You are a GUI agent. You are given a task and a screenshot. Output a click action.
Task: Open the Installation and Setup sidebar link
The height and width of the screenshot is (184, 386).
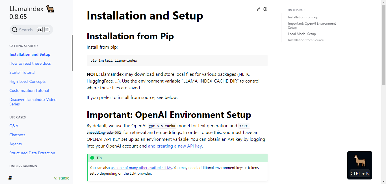[x=30, y=54]
